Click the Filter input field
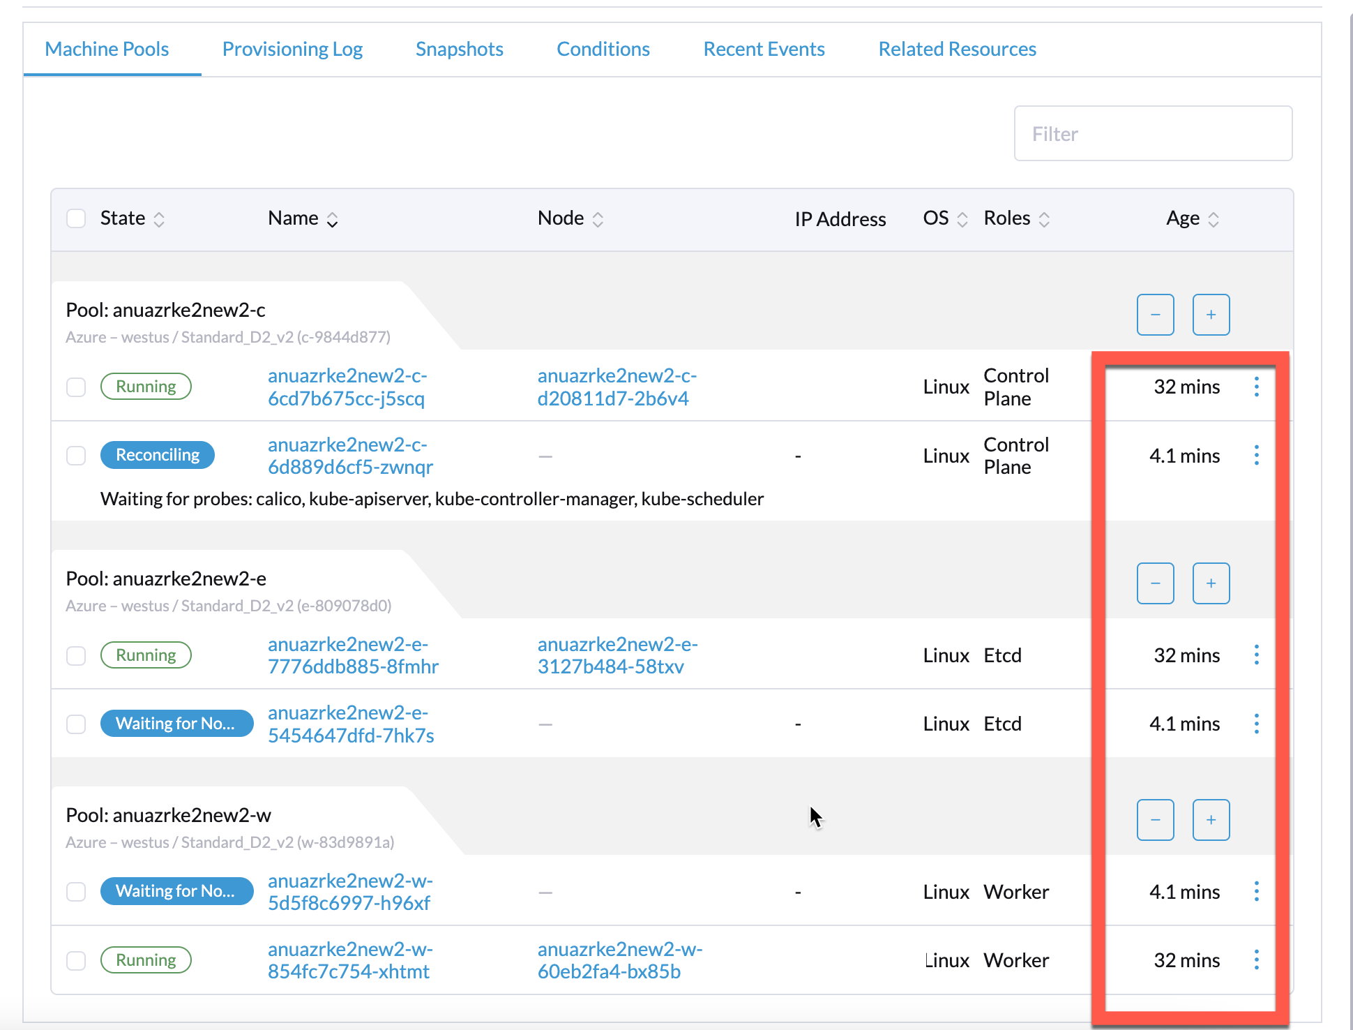Viewport: 1353px width, 1030px height. [1153, 133]
